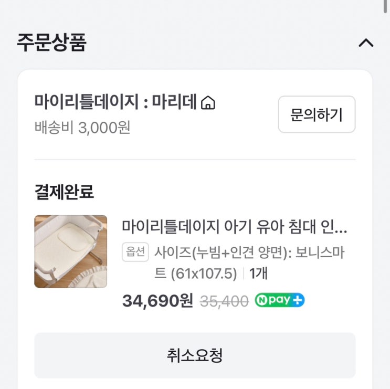Click the vertical scrollbar at the top right
This screenshot has width=390, height=389.
[x=387, y=6]
